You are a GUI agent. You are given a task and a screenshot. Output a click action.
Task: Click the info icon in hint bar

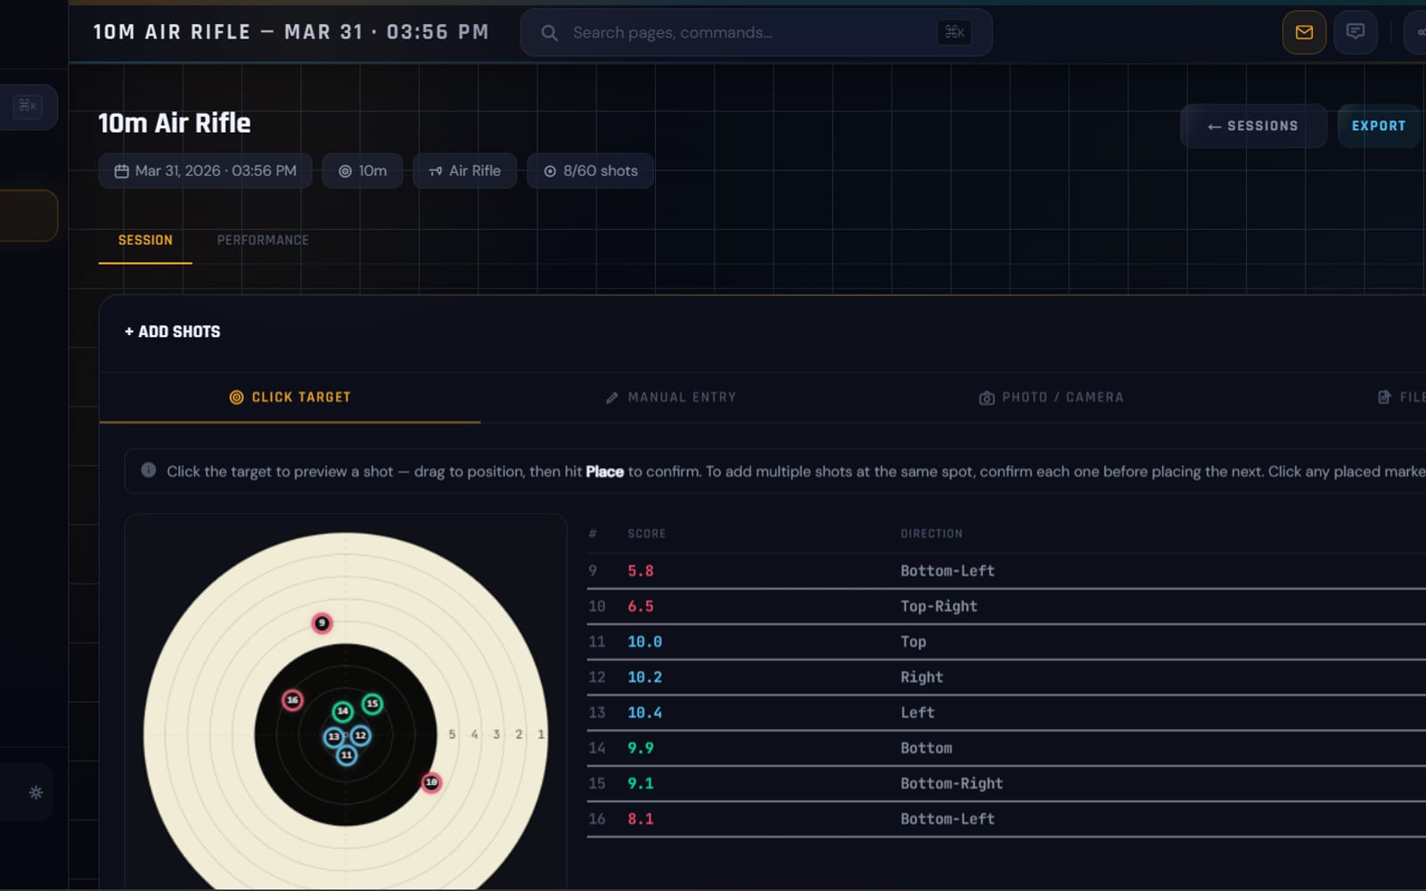(x=149, y=470)
